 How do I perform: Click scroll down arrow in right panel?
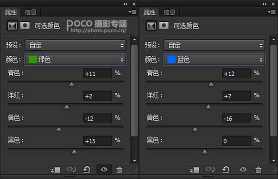pos(273,161)
